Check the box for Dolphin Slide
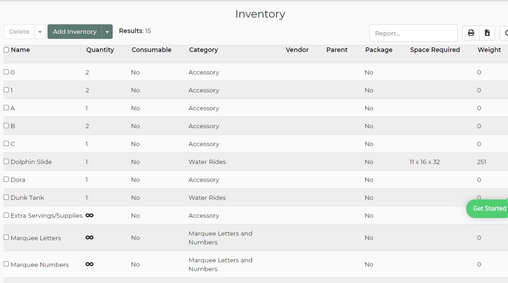Screen dimensions: 508x283 point(6,162)
